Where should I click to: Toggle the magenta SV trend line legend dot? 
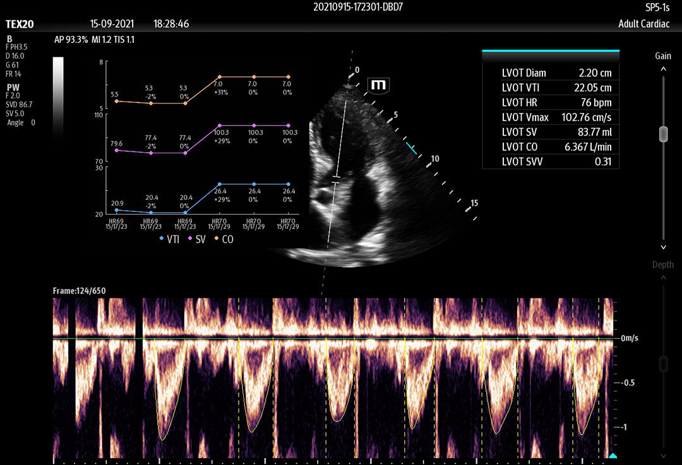click(x=191, y=239)
